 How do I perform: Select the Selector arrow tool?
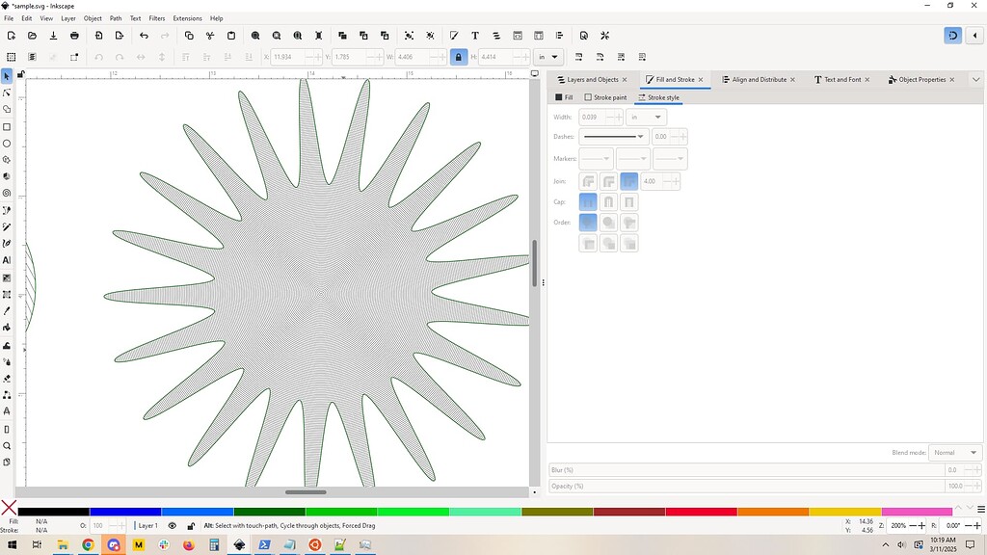(x=7, y=76)
